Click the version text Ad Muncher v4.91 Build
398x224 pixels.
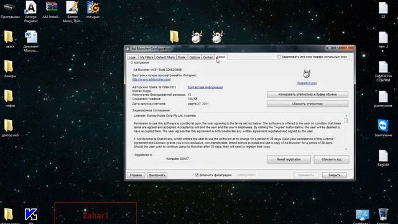[x=157, y=70]
